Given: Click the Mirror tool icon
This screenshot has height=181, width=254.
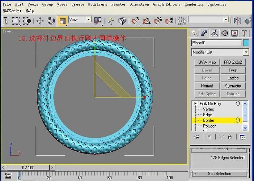Looking at the screenshot, I should tap(237, 21).
